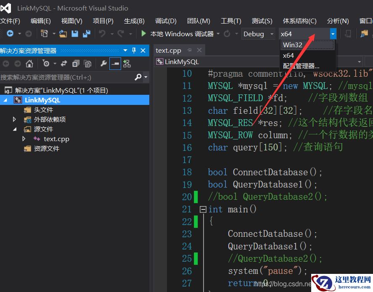Collapse the main() function code block
The image size is (373, 292).
point(203,209)
